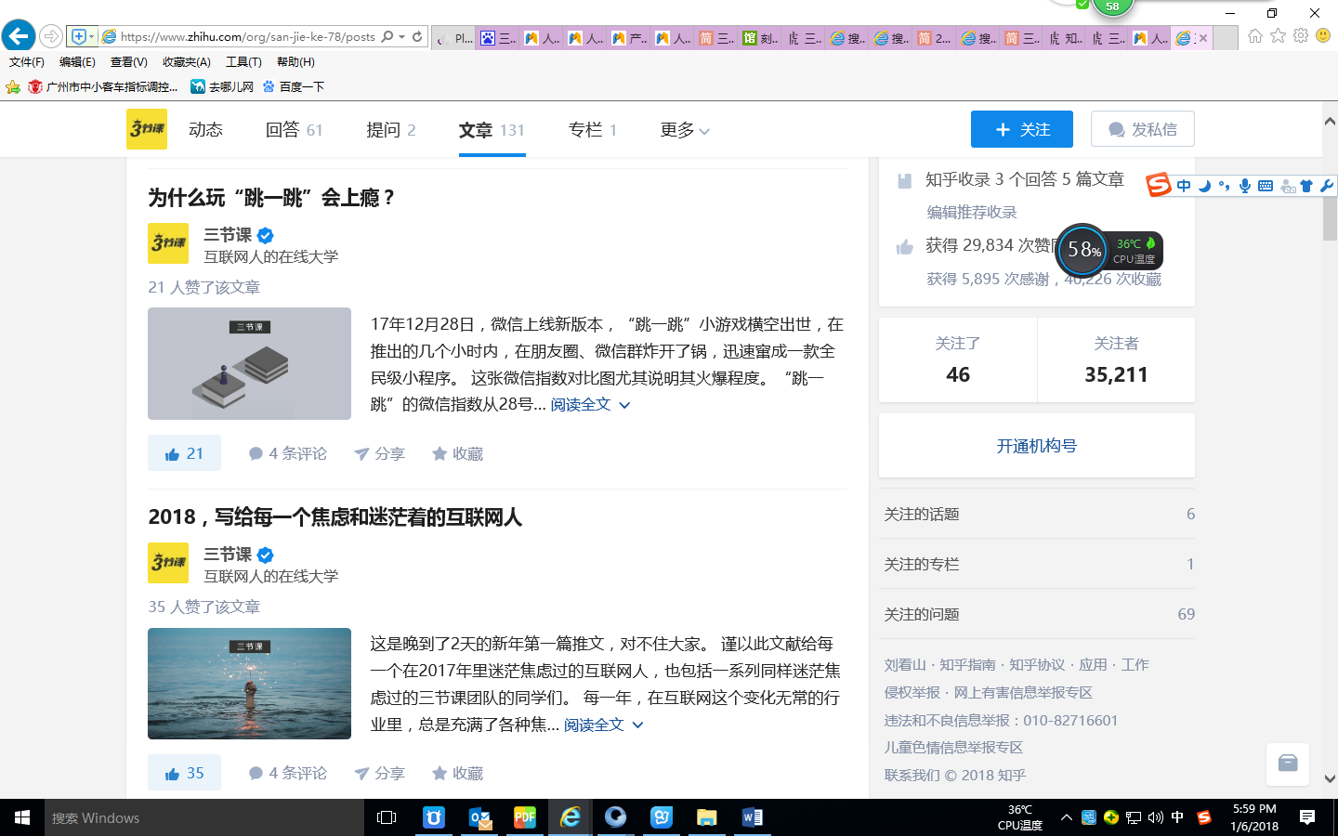
Task: Open 4 条评论 under 跳一跳 article
Action: pos(288,453)
